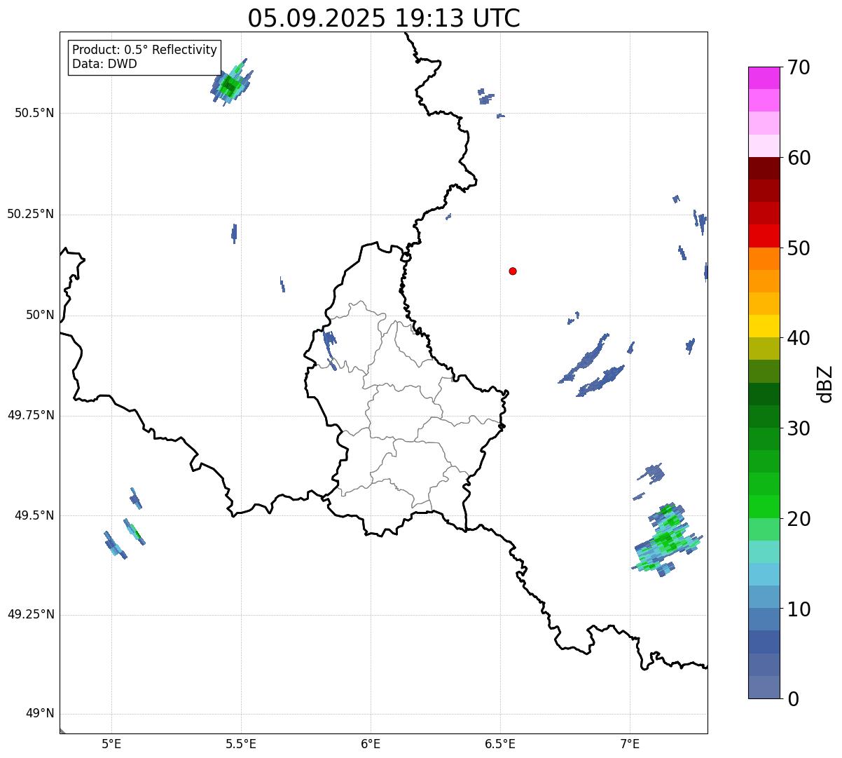The width and height of the screenshot is (842, 758).
Task: Click the red station marker dot
Action: [x=513, y=271]
